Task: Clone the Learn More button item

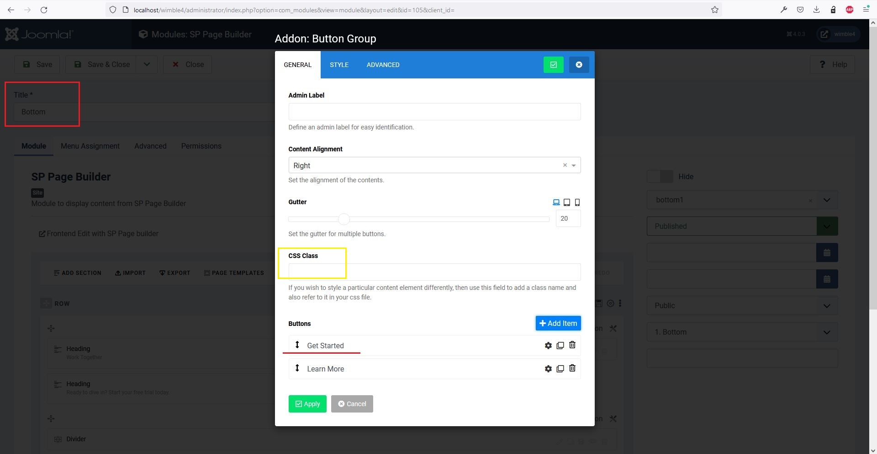Action: point(560,369)
